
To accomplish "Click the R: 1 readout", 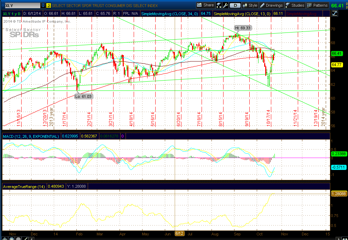I will coord(116,14).
